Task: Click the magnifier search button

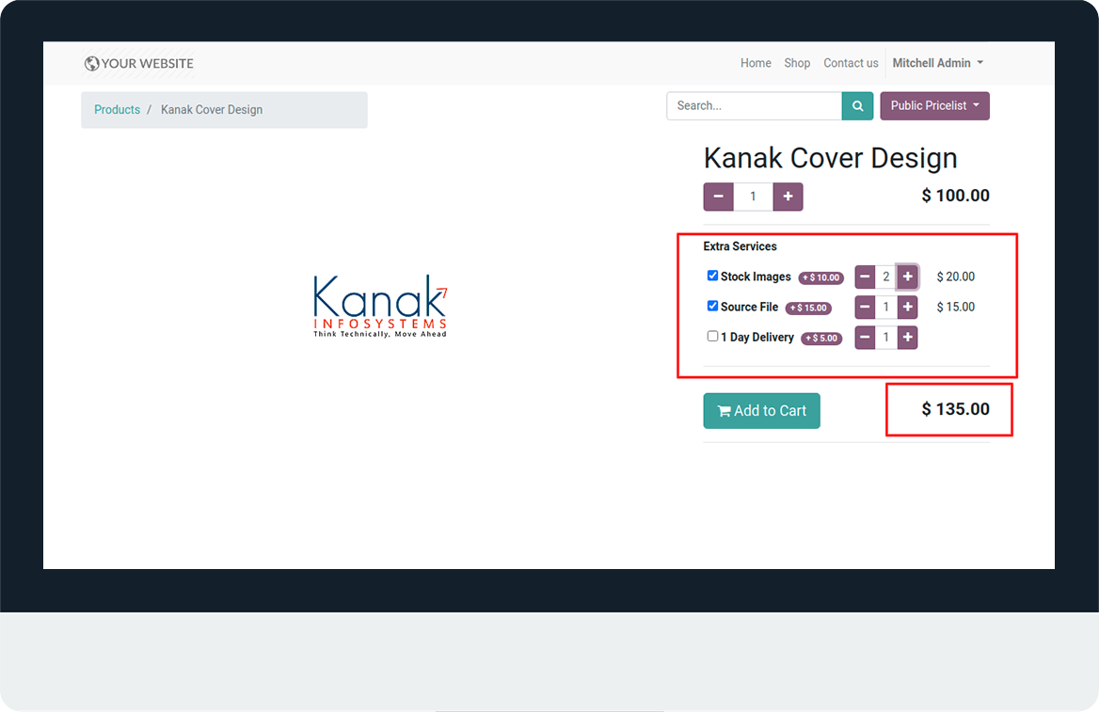Action: [x=857, y=106]
